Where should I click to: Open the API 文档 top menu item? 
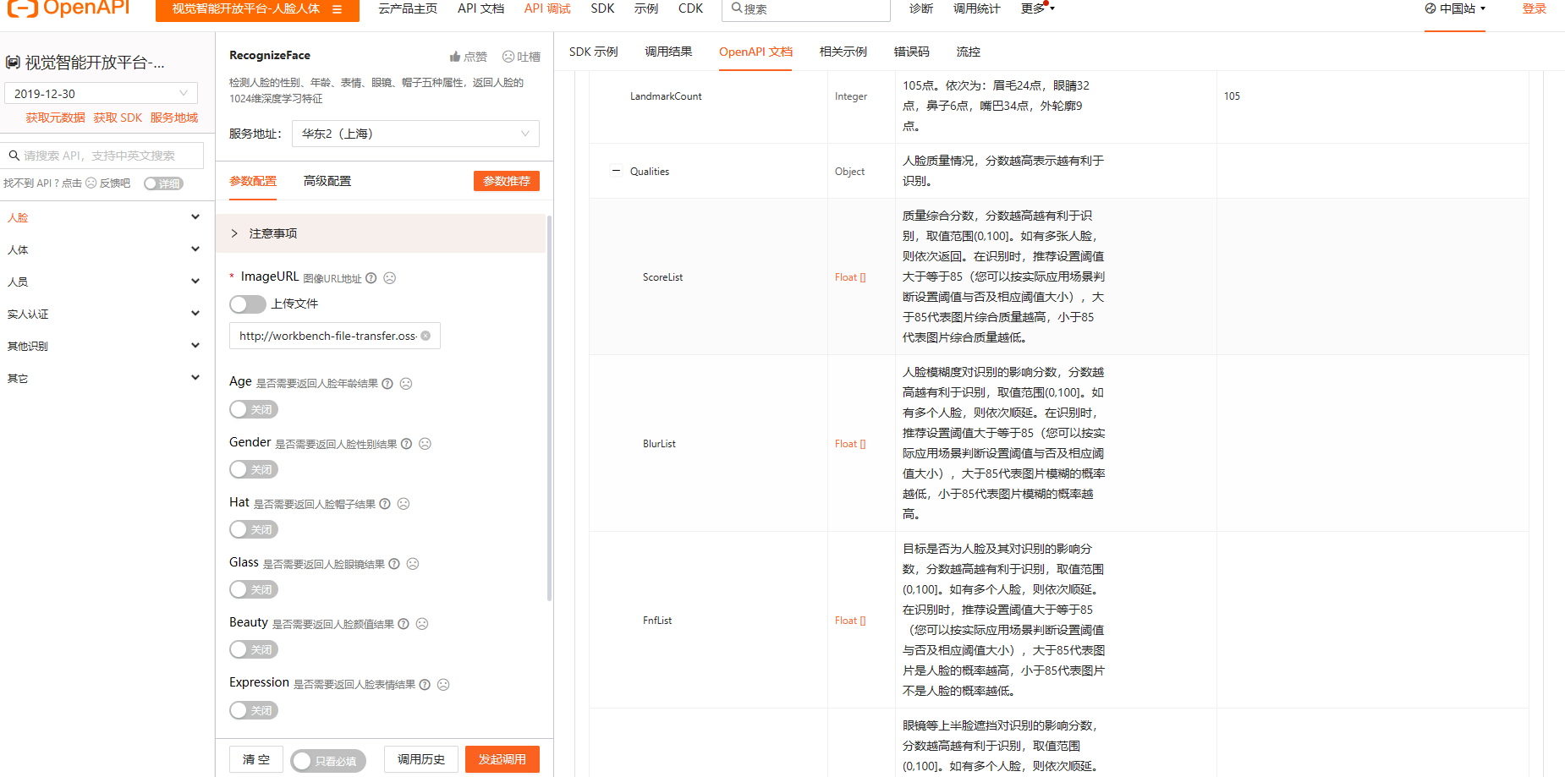pos(480,8)
